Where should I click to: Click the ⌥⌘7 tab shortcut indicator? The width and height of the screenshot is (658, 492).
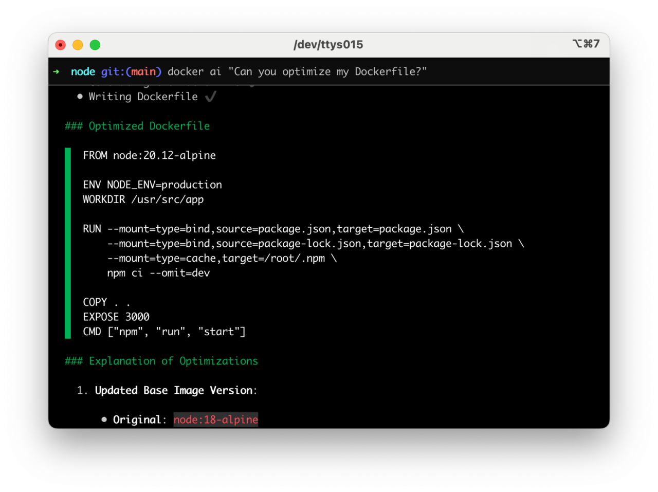587,44
